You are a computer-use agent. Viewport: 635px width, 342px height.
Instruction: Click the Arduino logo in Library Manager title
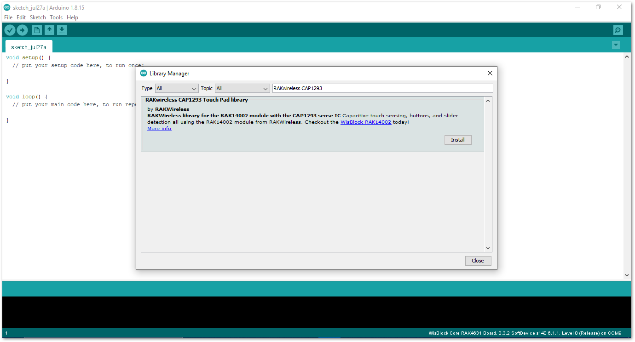click(144, 73)
